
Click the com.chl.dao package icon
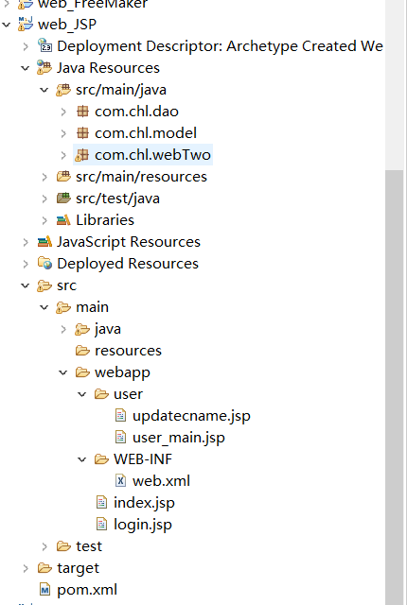click(82, 112)
